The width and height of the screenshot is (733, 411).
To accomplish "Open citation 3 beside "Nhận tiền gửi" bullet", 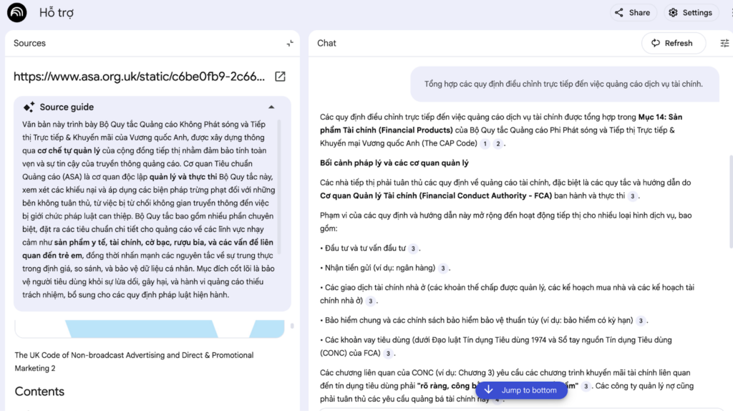I will [x=443, y=269].
